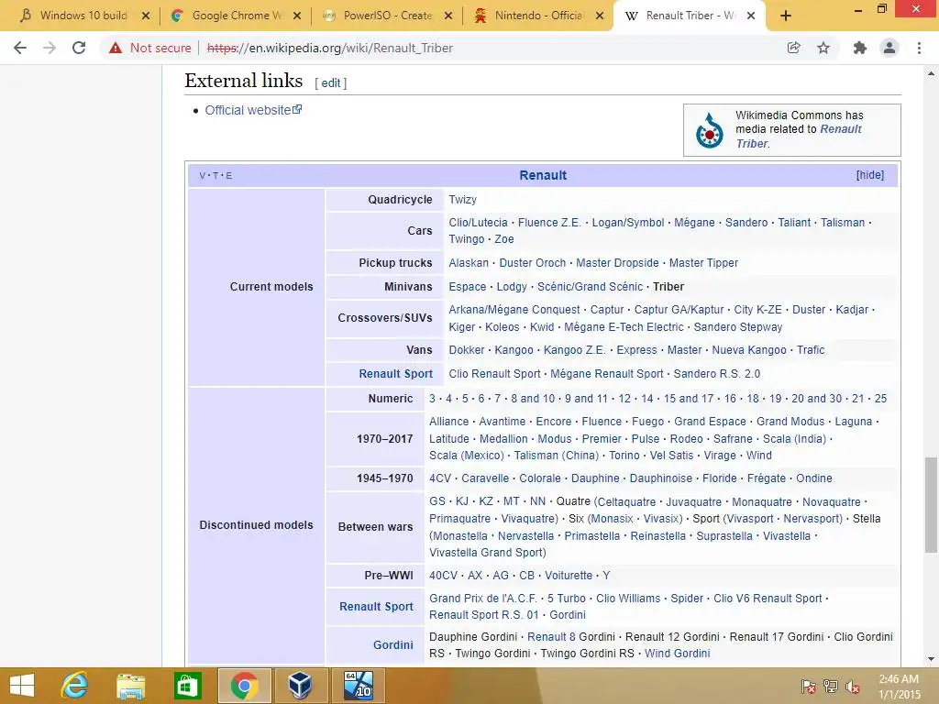Click the Chrome taskbar icon
Screen dimensions: 939x704
[244, 686]
